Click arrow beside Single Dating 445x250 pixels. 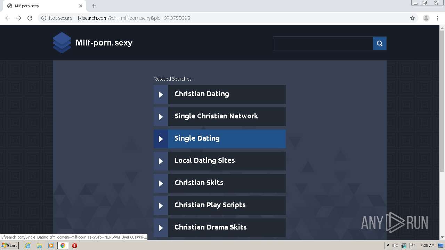tap(161, 139)
